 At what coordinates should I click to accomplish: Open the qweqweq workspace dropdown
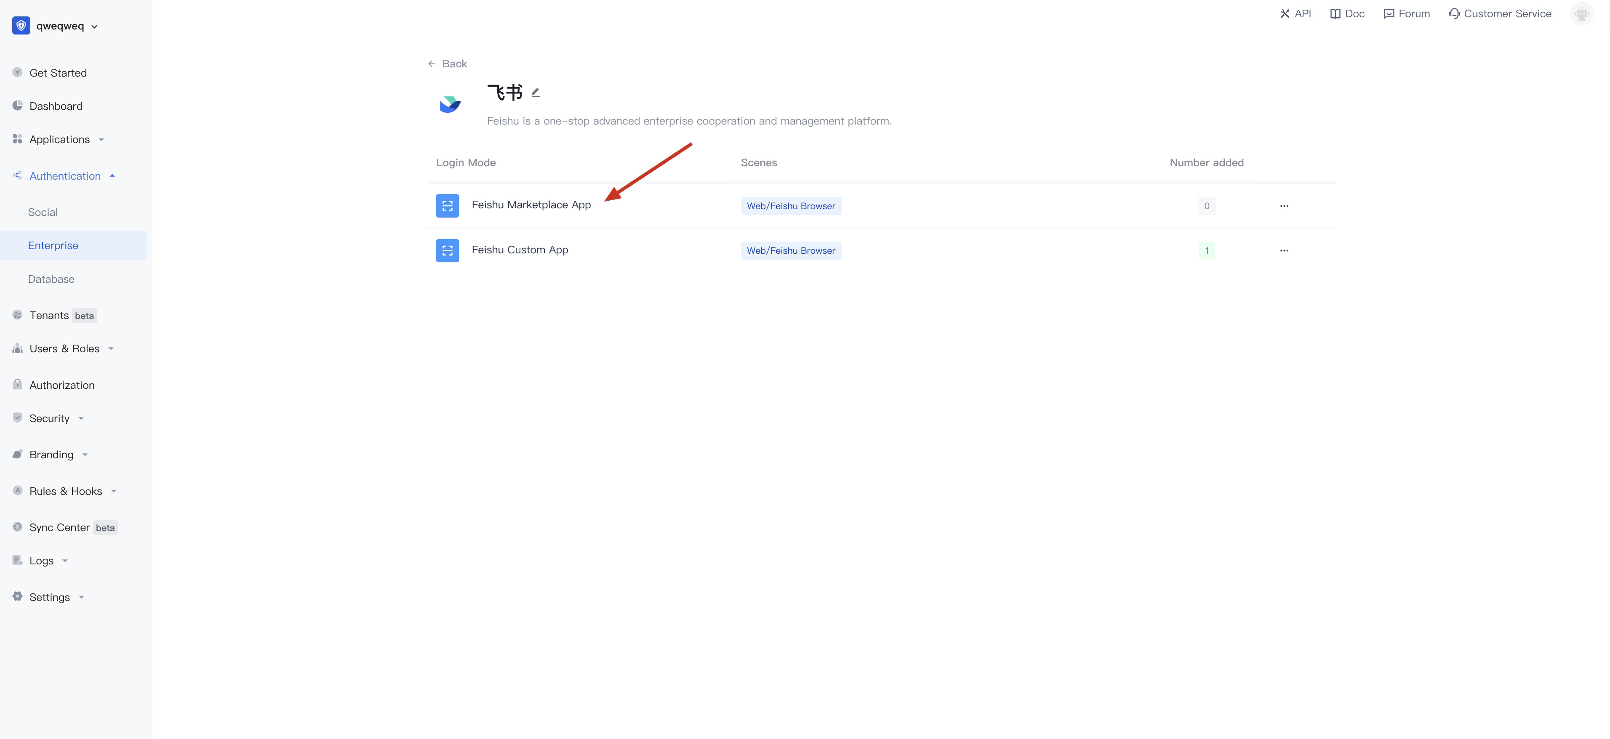pos(60,26)
